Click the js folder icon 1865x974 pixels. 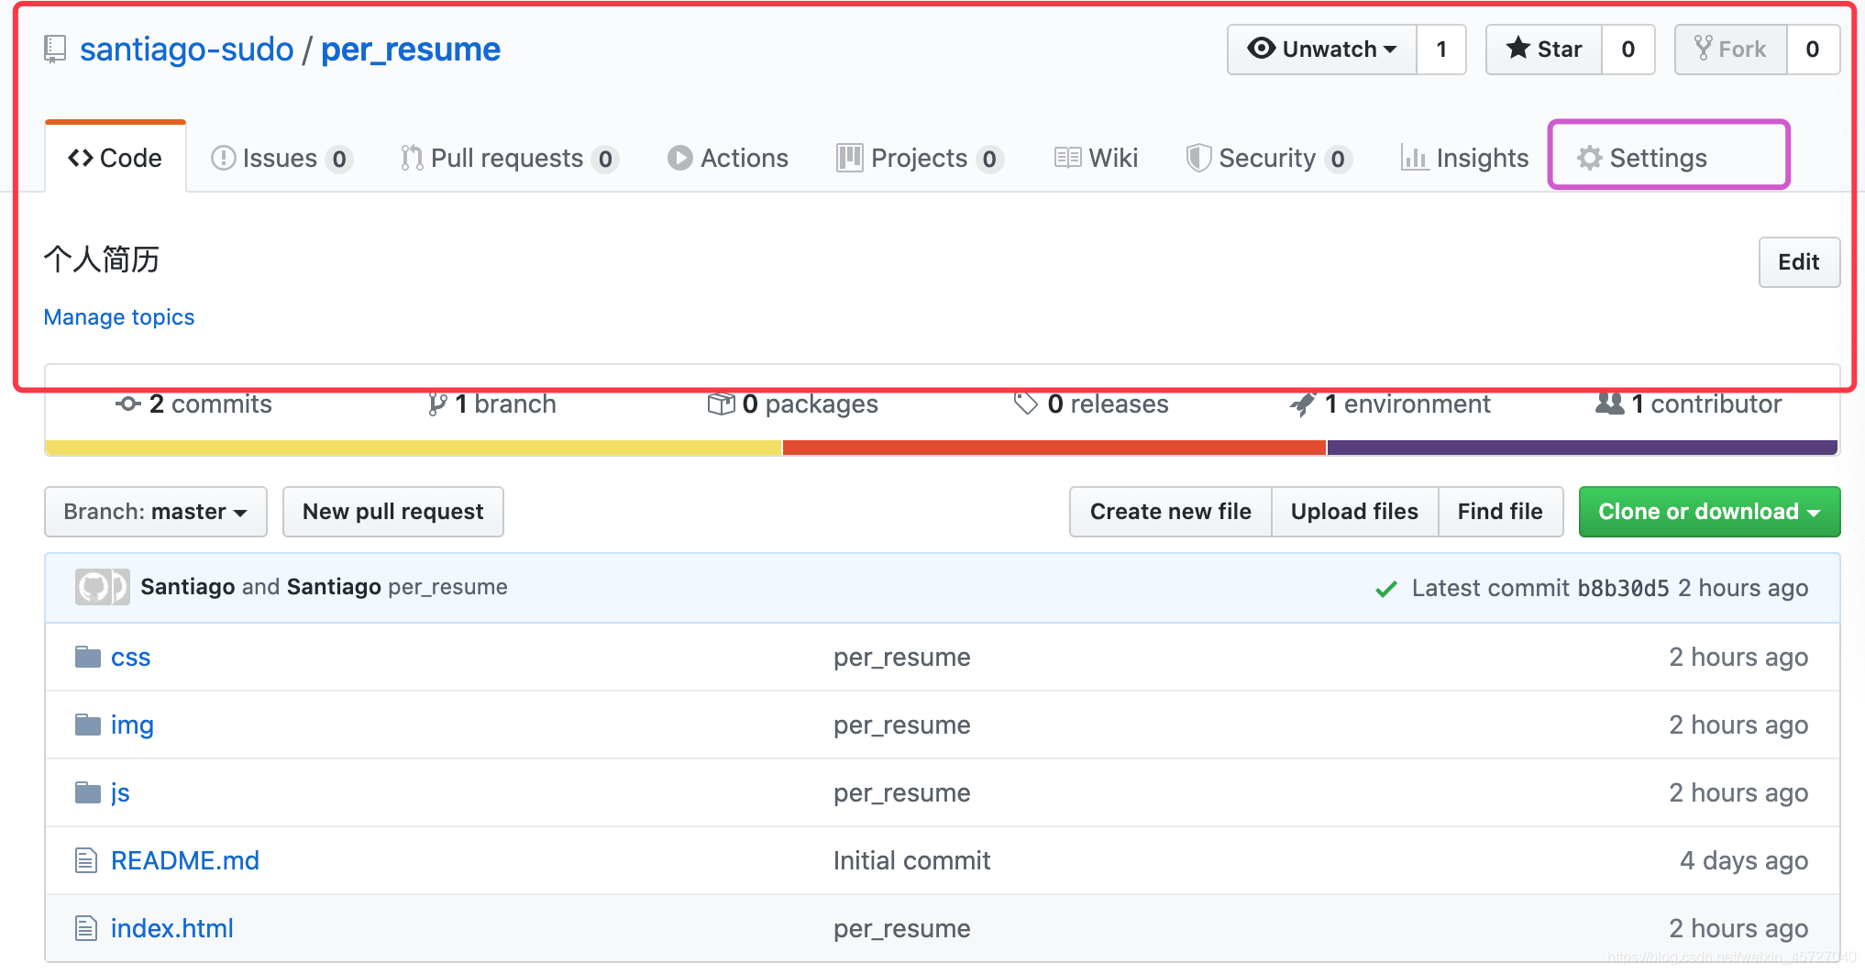[88, 792]
